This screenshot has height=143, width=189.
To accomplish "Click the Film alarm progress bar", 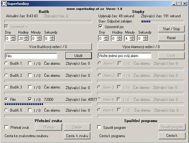I will point(48,104).
